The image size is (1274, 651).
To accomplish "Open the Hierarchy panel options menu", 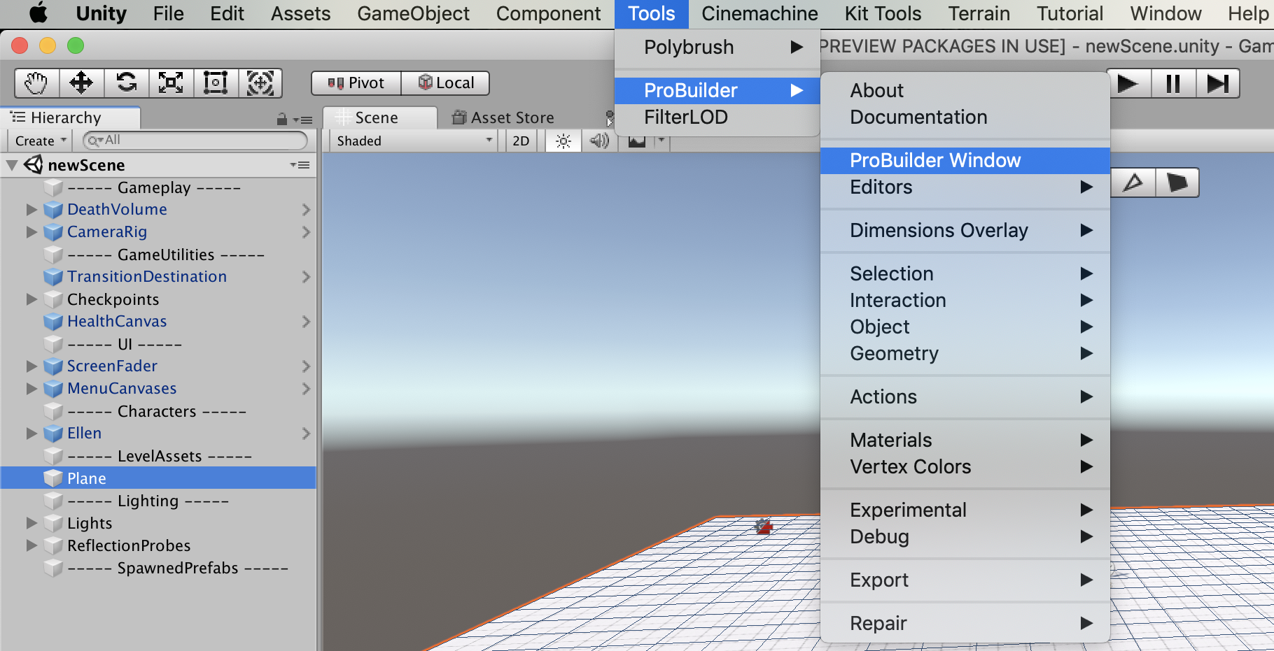I will [x=303, y=120].
